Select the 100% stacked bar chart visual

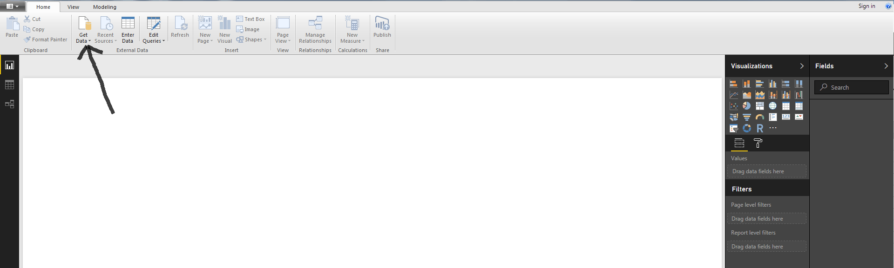[x=786, y=84]
